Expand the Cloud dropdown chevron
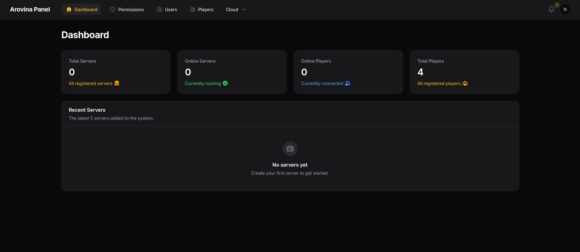Image resolution: width=580 pixels, height=252 pixels. coord(244,10)
